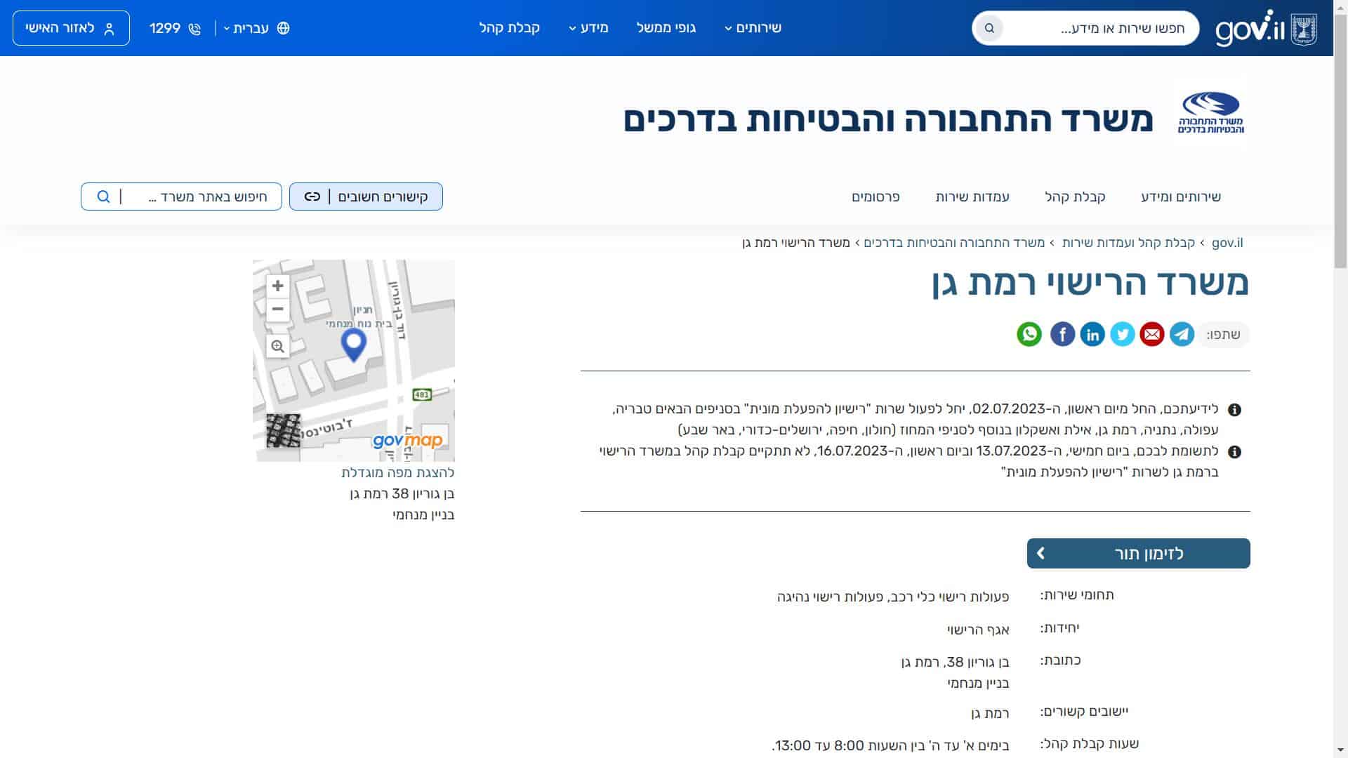Click the קישורים חשובים button

tap(366, 197)
